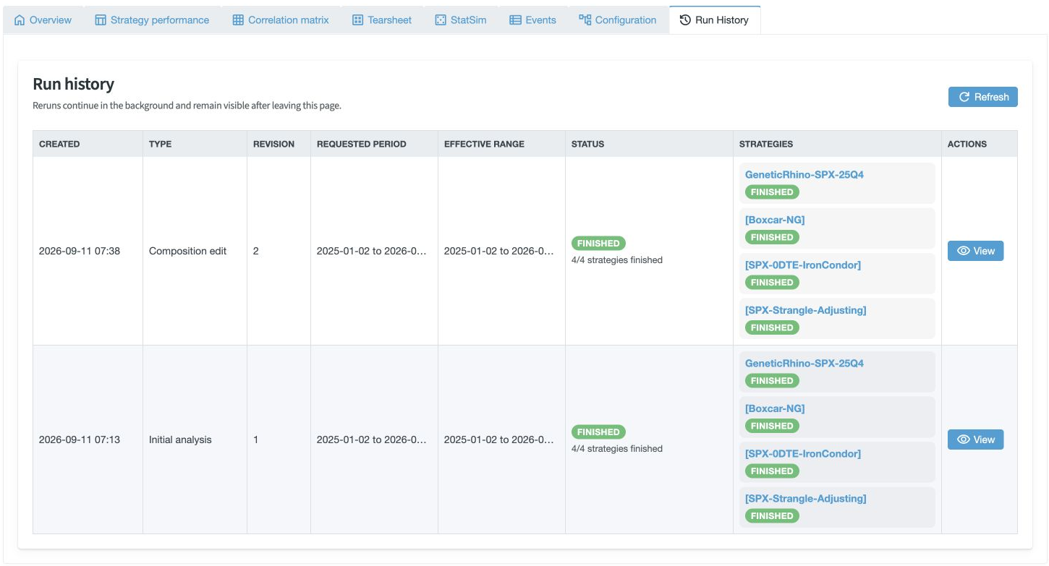Switch to Strategy performance tab
This screenshot has height=566, width=1049.
pyautogui.click(x=152, y=20)
